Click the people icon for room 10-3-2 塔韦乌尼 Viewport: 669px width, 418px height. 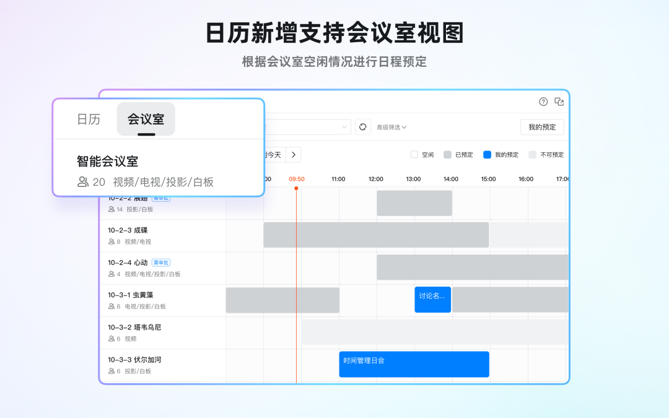click(111, 339)
